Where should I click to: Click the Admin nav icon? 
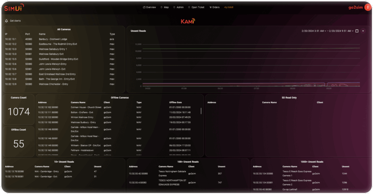(x=174, y=7)
